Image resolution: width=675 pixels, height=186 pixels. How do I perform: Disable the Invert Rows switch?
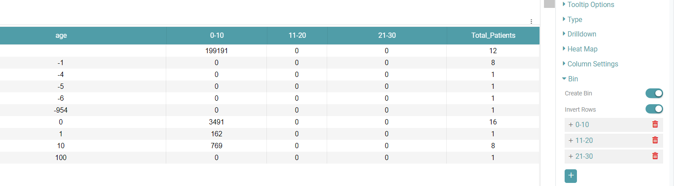tap(654, 109)
